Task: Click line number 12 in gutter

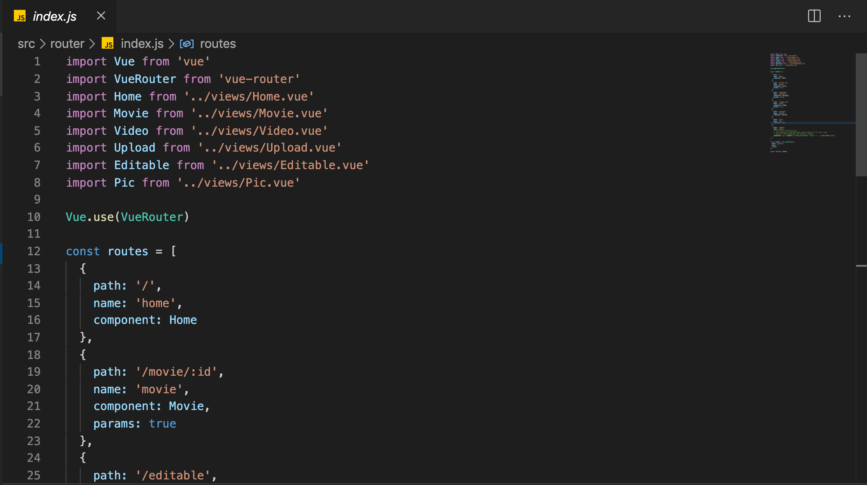Action: [34, 251]
